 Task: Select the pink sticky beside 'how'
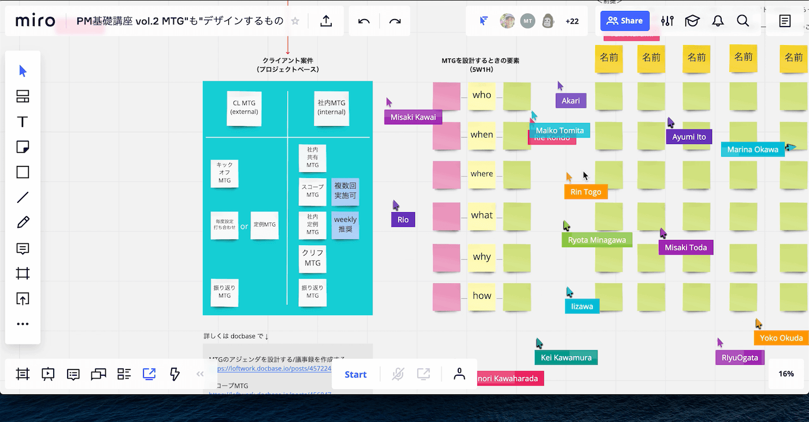coord(447,297)
